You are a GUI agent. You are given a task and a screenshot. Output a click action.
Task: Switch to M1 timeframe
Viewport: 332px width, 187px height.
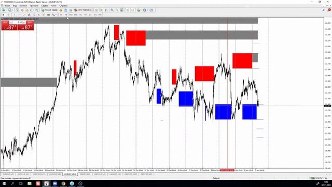[61, 15]
